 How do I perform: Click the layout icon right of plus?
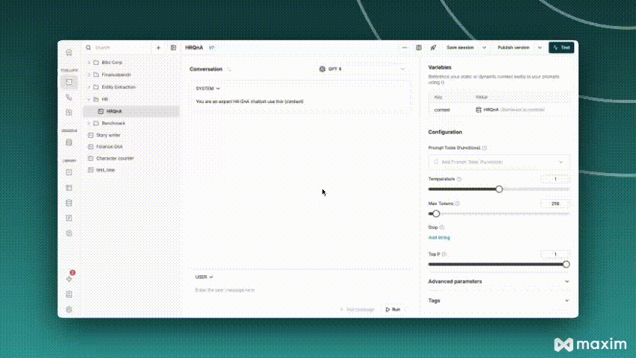[x=173, y=48]
